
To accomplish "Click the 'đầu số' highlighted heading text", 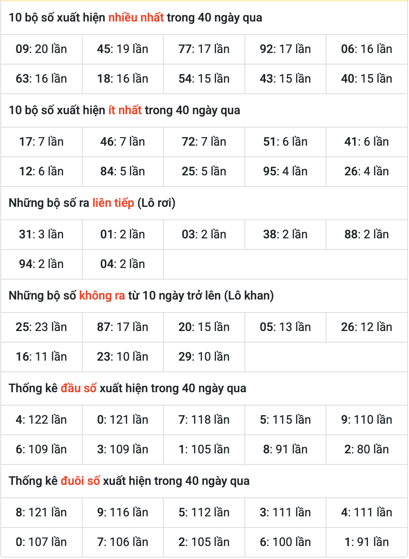I will 79,388.
